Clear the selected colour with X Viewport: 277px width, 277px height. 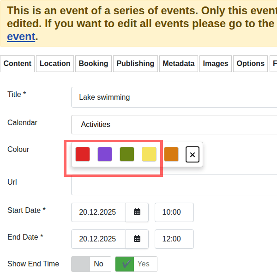pos(193,155)
